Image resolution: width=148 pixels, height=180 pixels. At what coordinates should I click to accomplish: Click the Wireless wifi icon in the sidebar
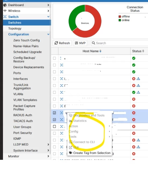pos(5,11)
